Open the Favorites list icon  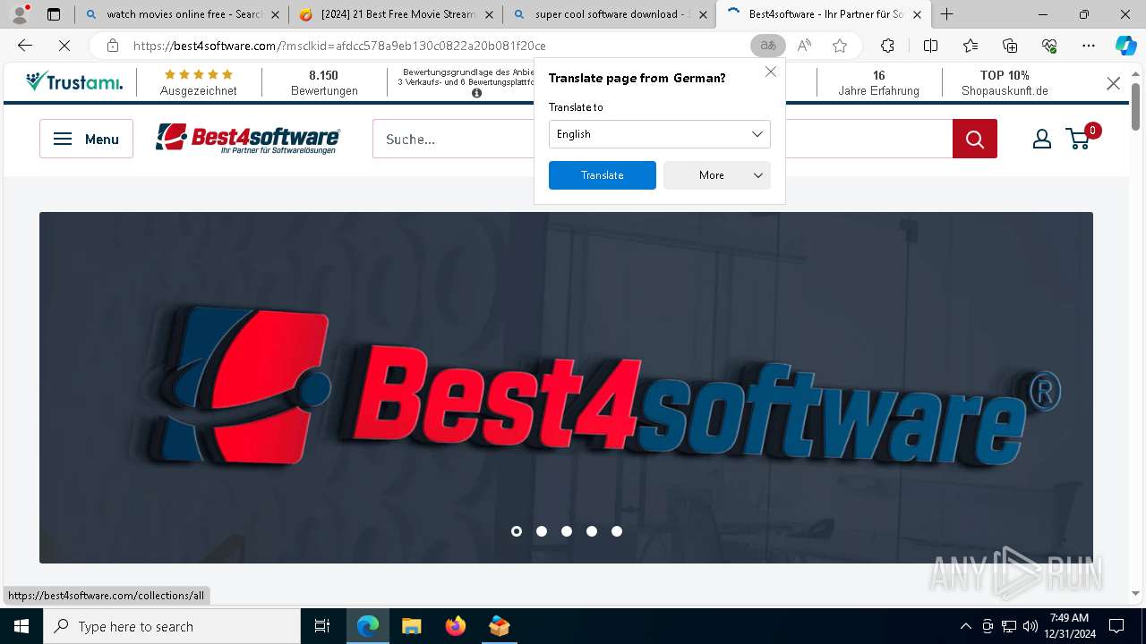click(971, 46)
